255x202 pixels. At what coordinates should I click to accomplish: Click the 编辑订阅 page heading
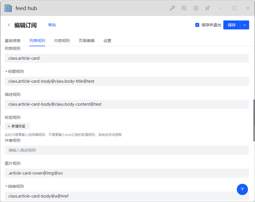[25, 25]
